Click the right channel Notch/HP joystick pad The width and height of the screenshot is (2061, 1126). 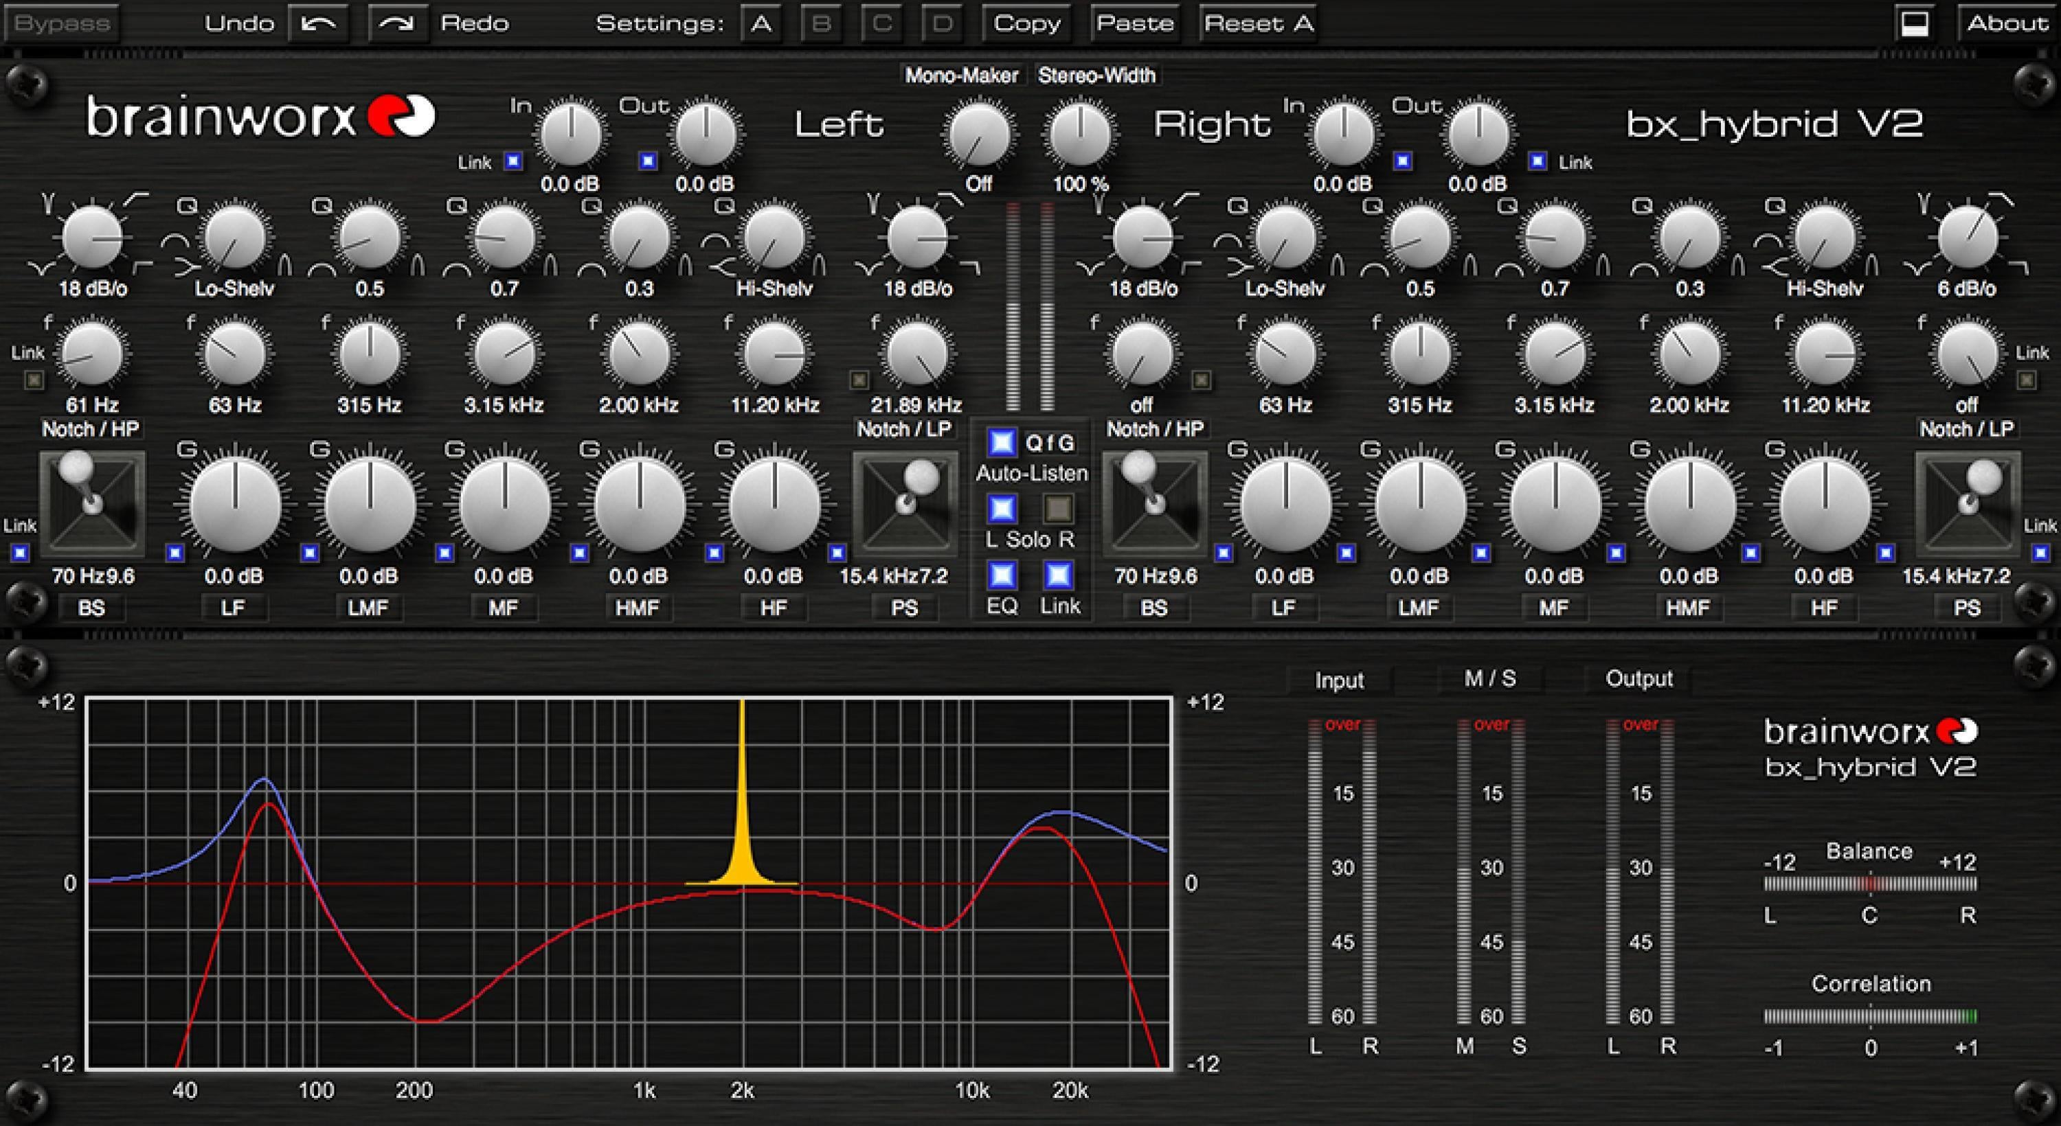point(1155,504)
